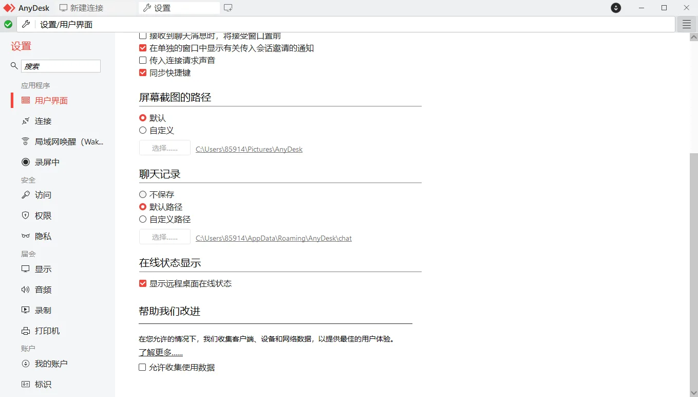Enable 允许收集使用数据 checkbox
Image resolution: width=698 pixels, height=397 pixels.
[143, 368]
